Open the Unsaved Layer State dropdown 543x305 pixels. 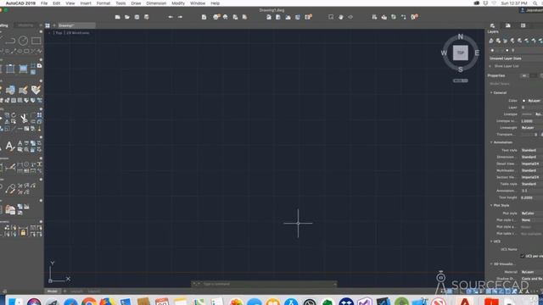pyautogui.click(x=516, y=58)
